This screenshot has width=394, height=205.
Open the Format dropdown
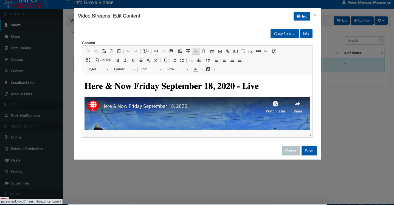(125, 69)
